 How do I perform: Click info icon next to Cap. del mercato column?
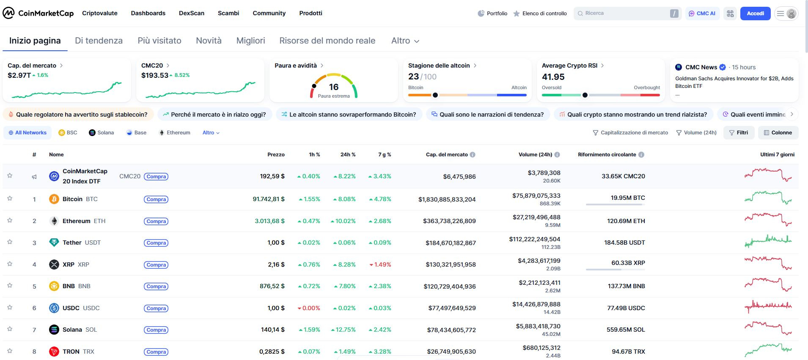point(473,155)
